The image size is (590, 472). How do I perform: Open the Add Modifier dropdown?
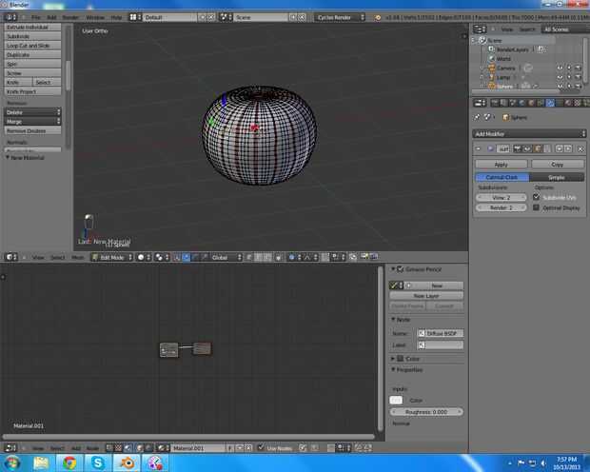click(x=529, y=133)
